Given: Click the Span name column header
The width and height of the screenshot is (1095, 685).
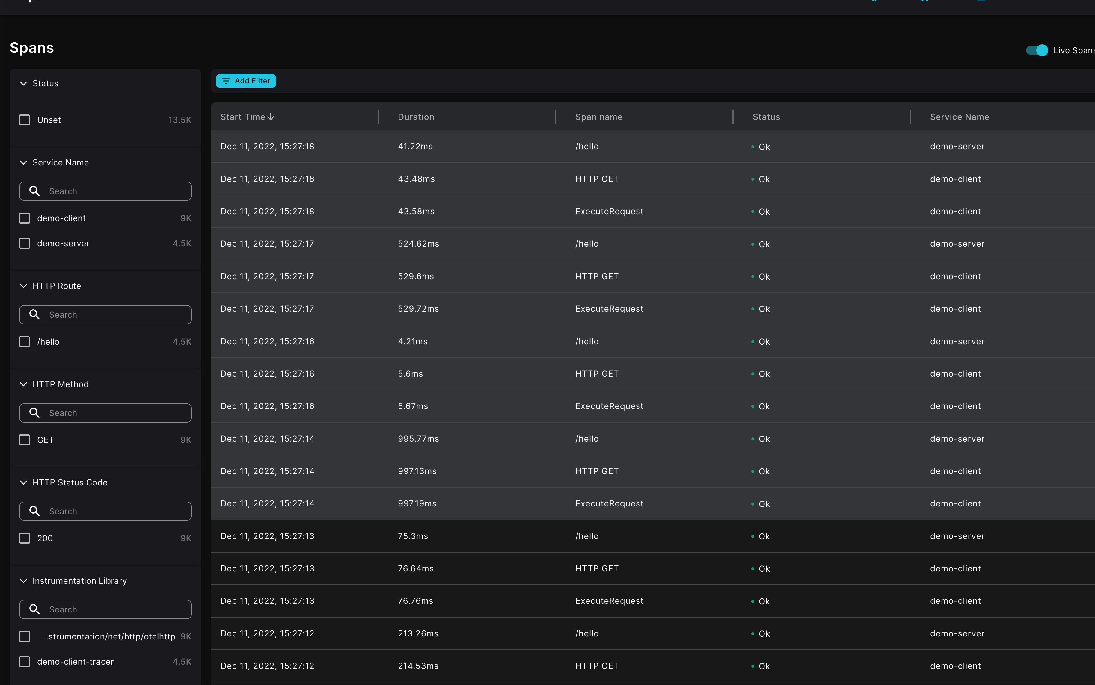Looking at the screenshot, I should coord(598,117).
